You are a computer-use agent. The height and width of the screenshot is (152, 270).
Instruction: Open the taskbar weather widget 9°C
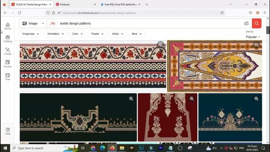tap(212, 148)
